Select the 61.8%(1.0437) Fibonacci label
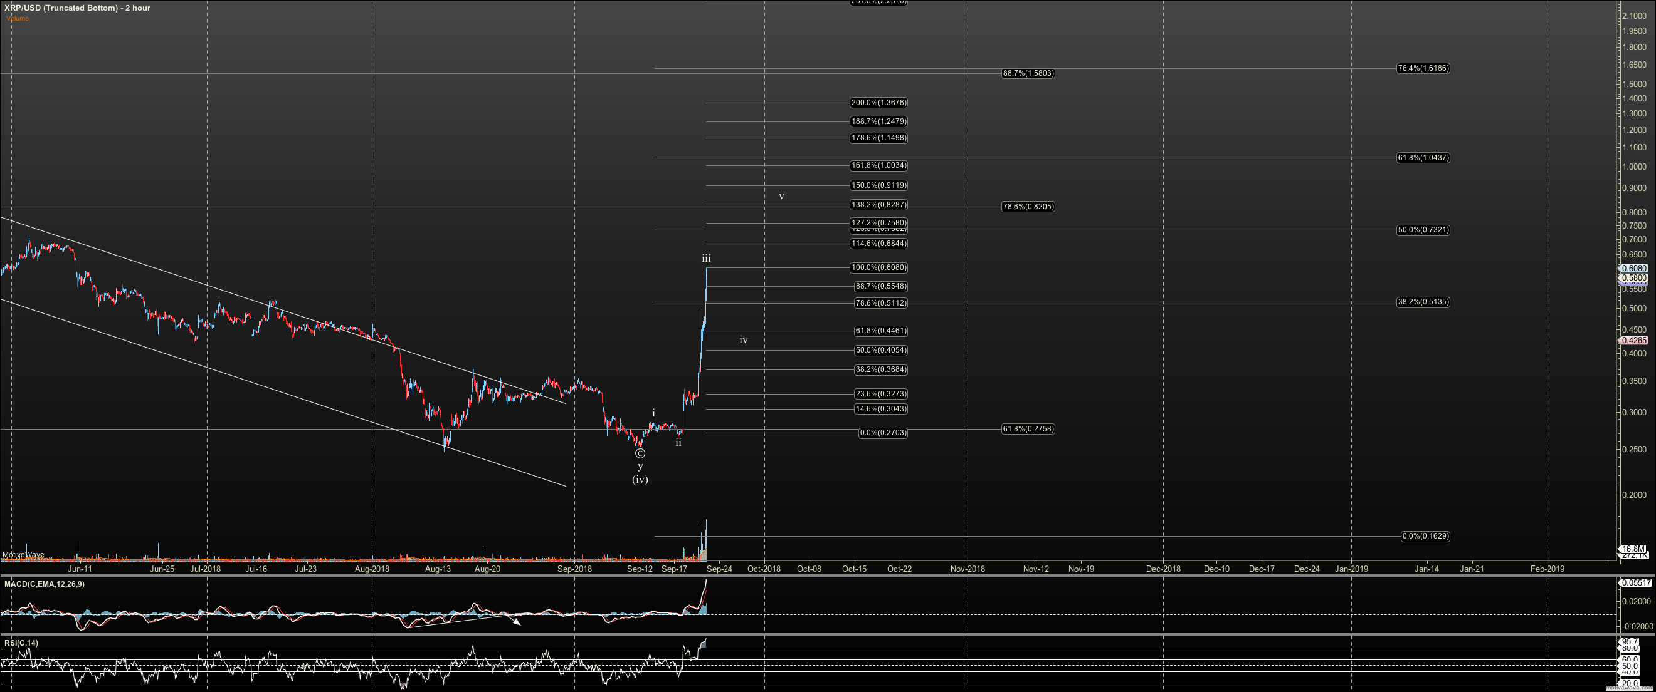 [x=1423, y=158]
